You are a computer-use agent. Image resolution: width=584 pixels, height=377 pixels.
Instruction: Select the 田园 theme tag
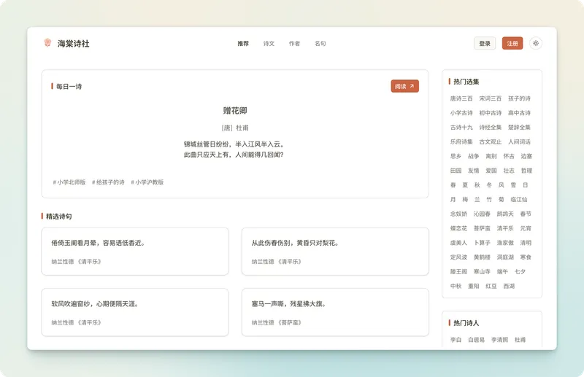point(456,171)
